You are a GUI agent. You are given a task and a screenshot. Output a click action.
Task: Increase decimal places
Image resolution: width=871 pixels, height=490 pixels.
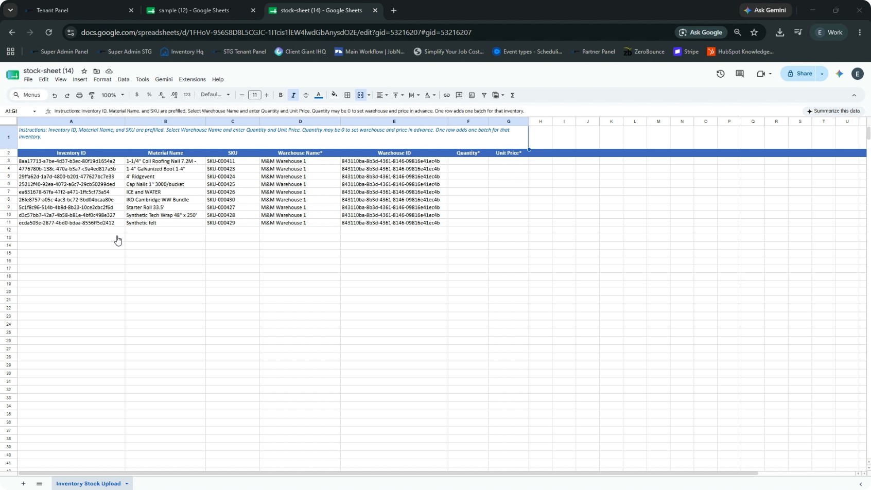pyautogui.click(x=174, y=95)
